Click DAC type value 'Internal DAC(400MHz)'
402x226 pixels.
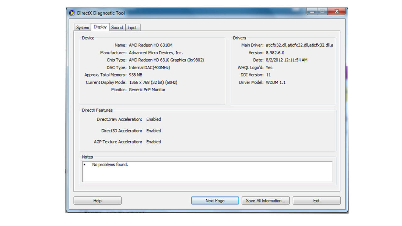149,67
